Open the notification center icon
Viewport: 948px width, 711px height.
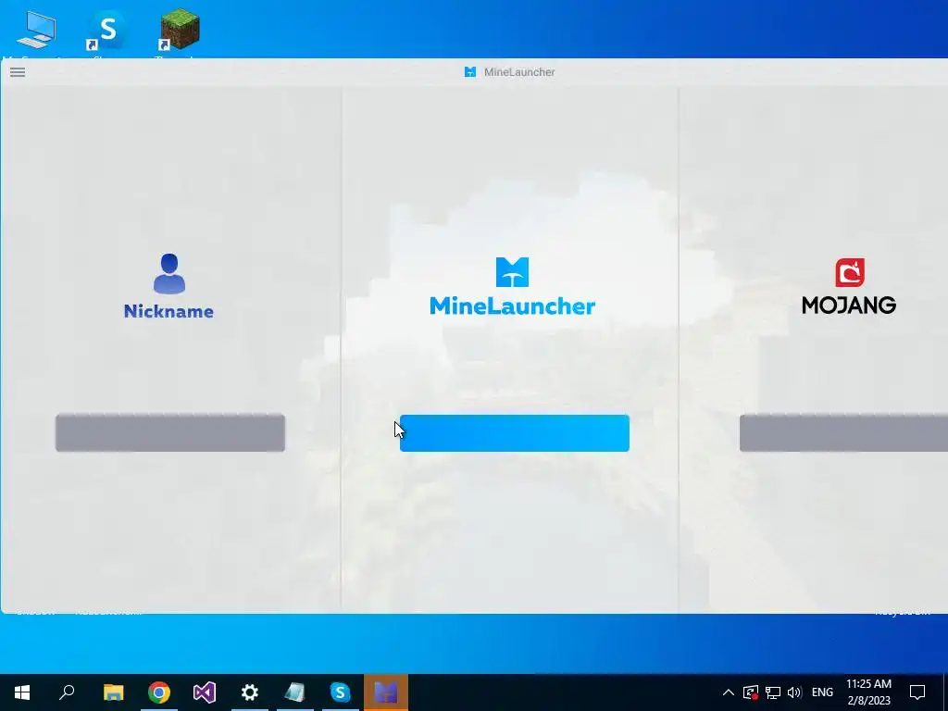[917, 692]
